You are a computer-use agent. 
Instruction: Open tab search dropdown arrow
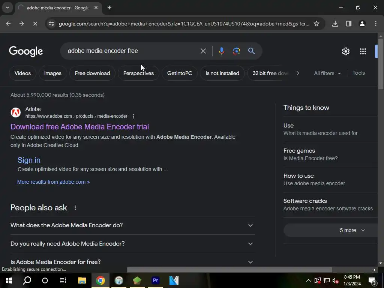coord(7,7)
